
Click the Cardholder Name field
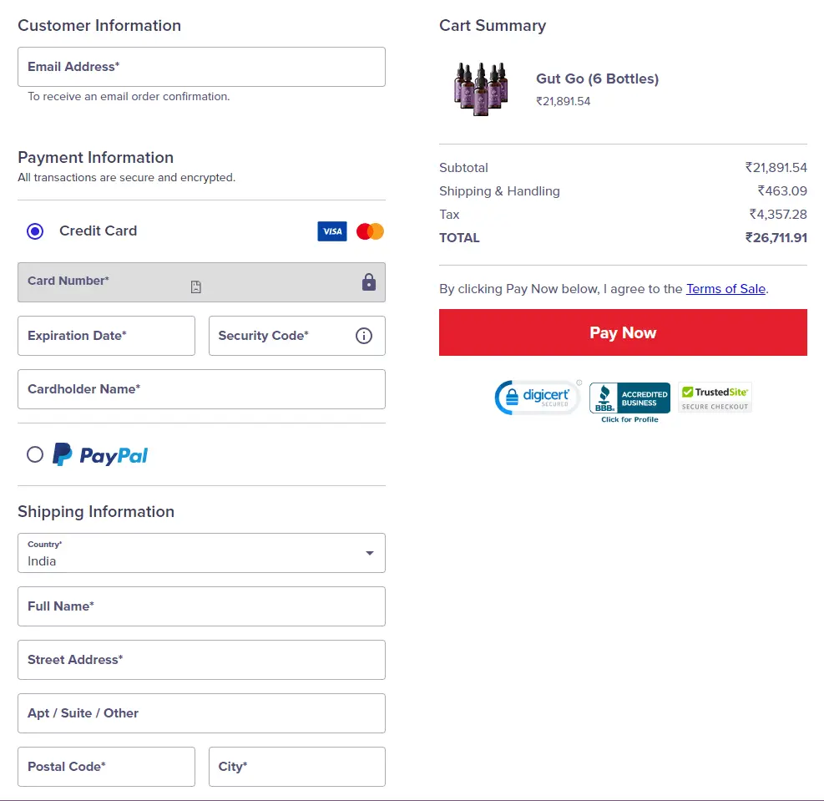201,389
